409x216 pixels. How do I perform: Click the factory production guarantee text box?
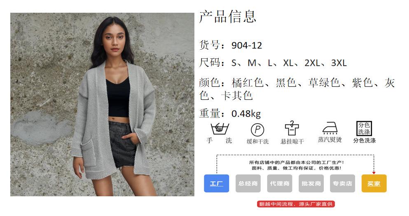[x=296, y=165]
